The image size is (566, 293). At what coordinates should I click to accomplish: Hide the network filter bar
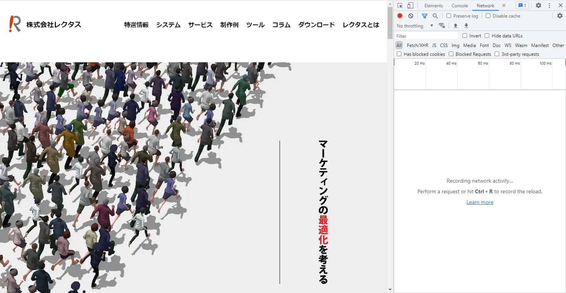coord(424,16)
